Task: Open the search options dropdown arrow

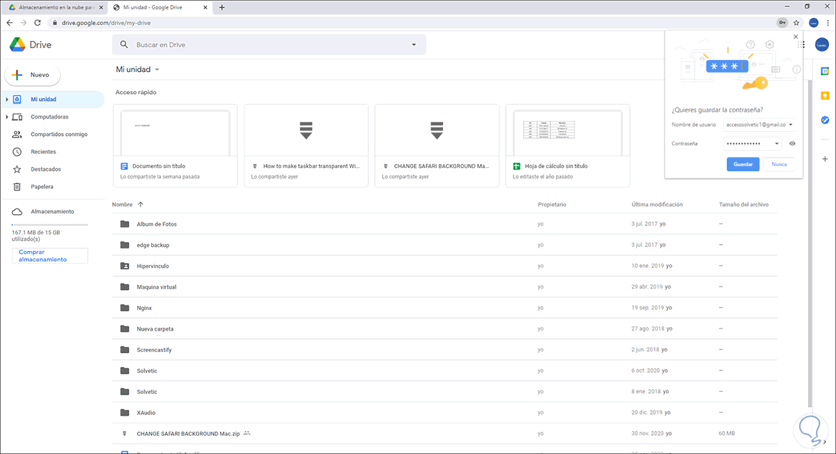Action: pyautogui.click(x=414, y=45)
